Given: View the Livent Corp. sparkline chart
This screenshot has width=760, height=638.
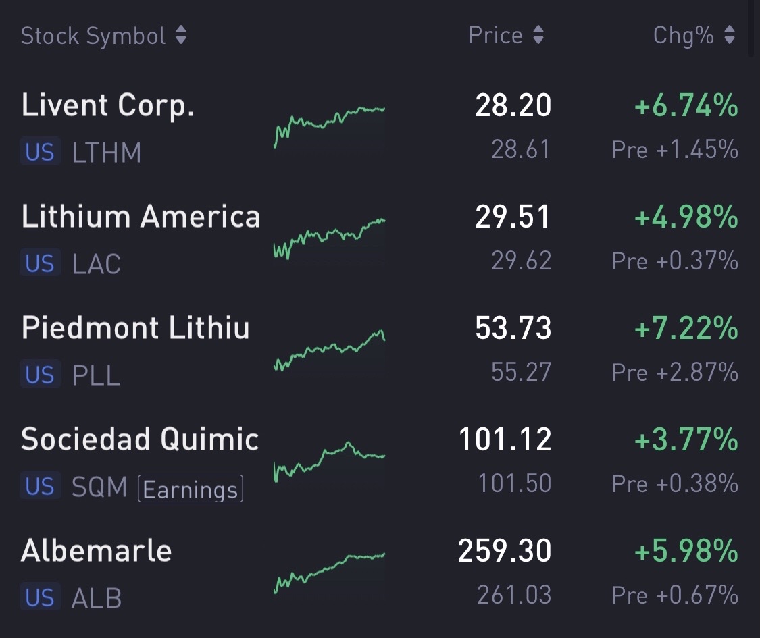Looking at the screenshot, I should (330, 127).
